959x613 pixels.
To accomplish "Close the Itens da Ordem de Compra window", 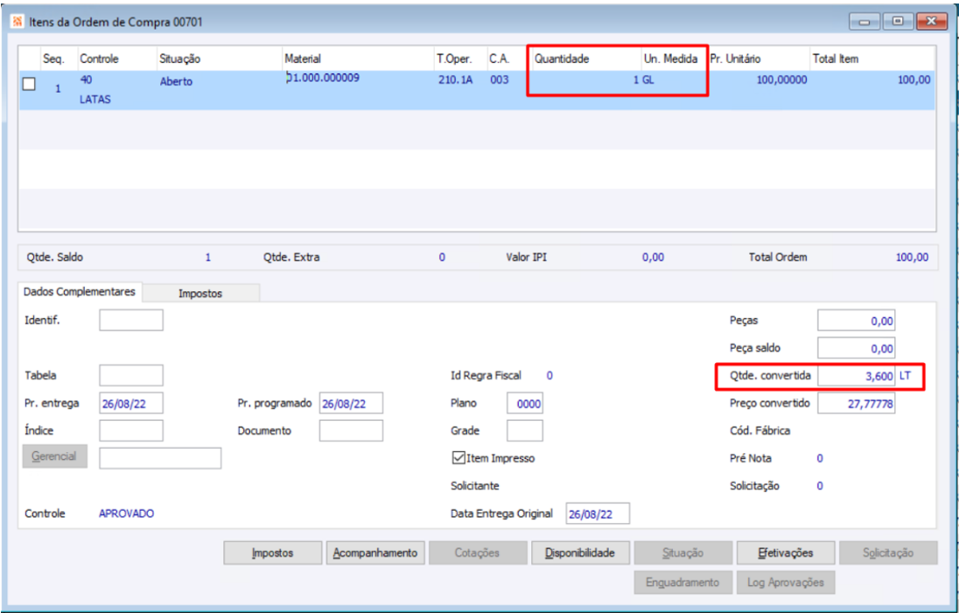I will coord(932,21).
